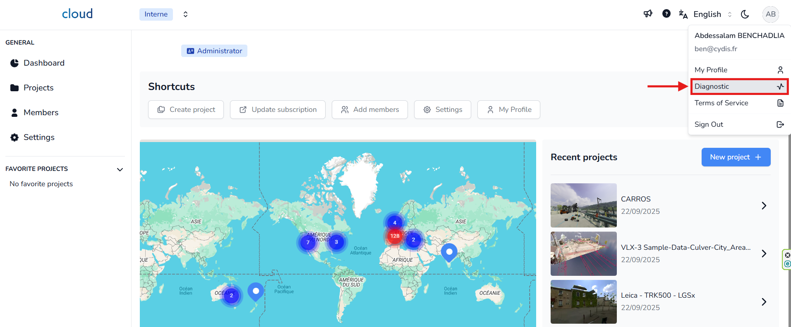
Task: Click the Create project shortcut
Action: point(186,109)
